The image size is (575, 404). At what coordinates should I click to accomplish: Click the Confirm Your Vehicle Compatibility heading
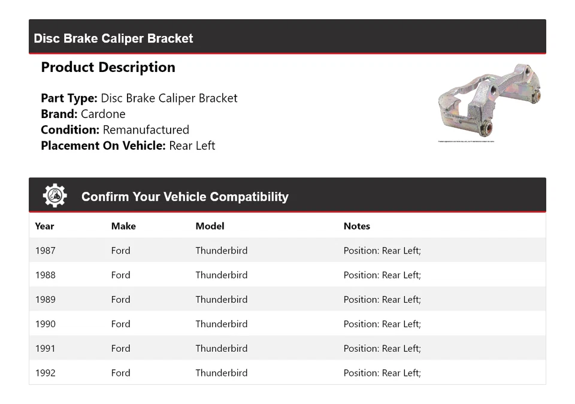(184, 197)
